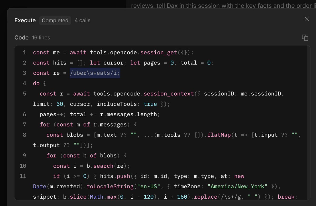
Task: Click line number 7 in the gutter
Action: pyautogui.click(x=24, y=125)
